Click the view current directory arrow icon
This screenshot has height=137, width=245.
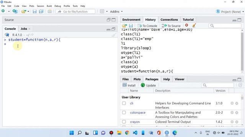coord(32,35)
